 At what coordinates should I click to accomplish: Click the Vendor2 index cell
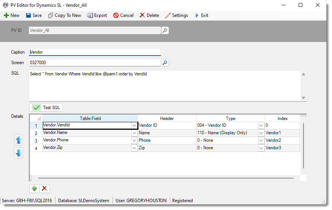click(x=282, y=140)
